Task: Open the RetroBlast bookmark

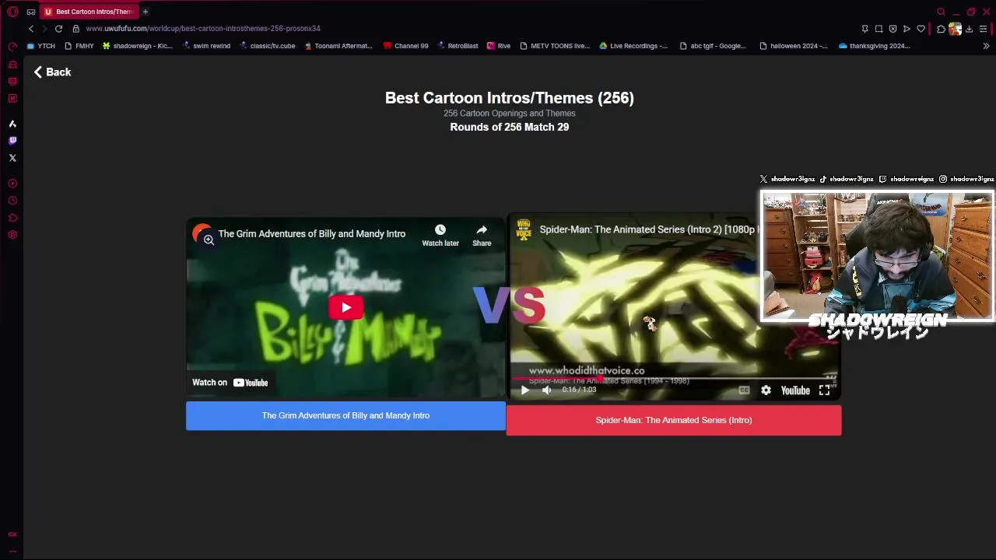Action: (458, 46)
